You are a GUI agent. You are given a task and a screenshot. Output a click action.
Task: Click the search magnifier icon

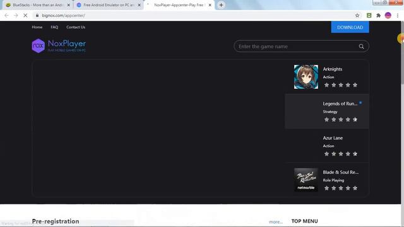(x=361, y=47)
